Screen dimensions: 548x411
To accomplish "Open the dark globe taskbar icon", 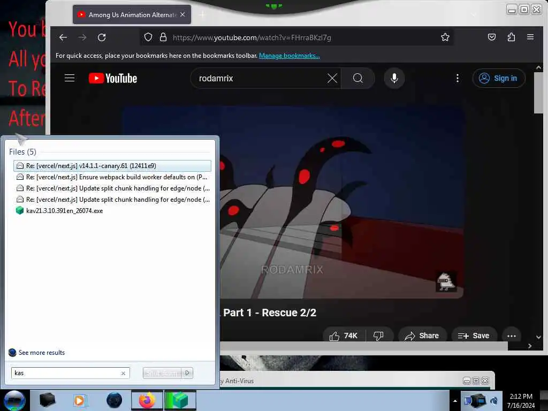I will click(x=114, y=400).
